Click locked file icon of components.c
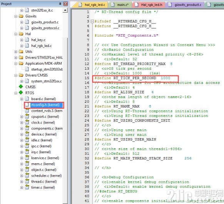 click(27, 128)
